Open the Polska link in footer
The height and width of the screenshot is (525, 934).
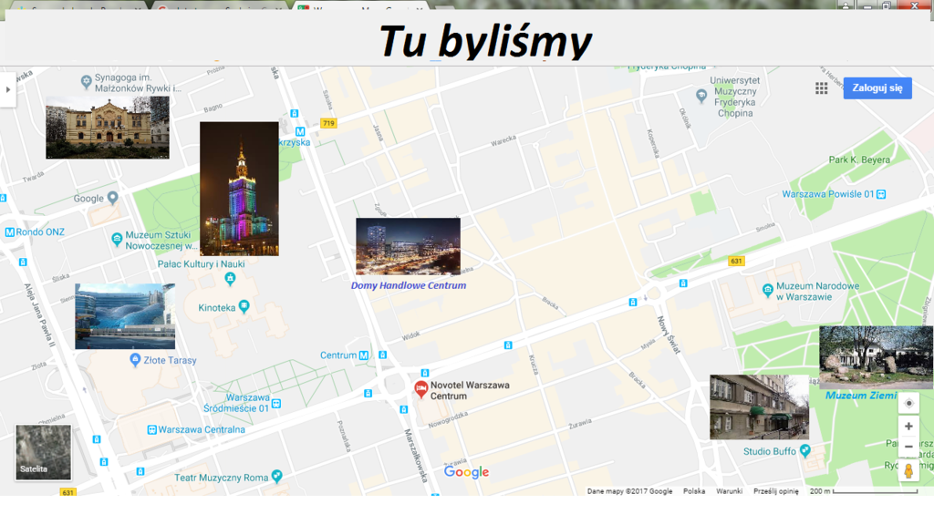tap(694, 491)
